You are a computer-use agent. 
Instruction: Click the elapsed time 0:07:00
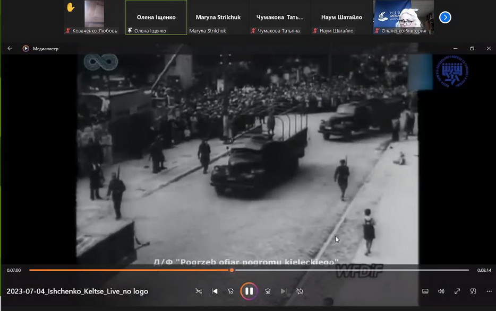14,270
